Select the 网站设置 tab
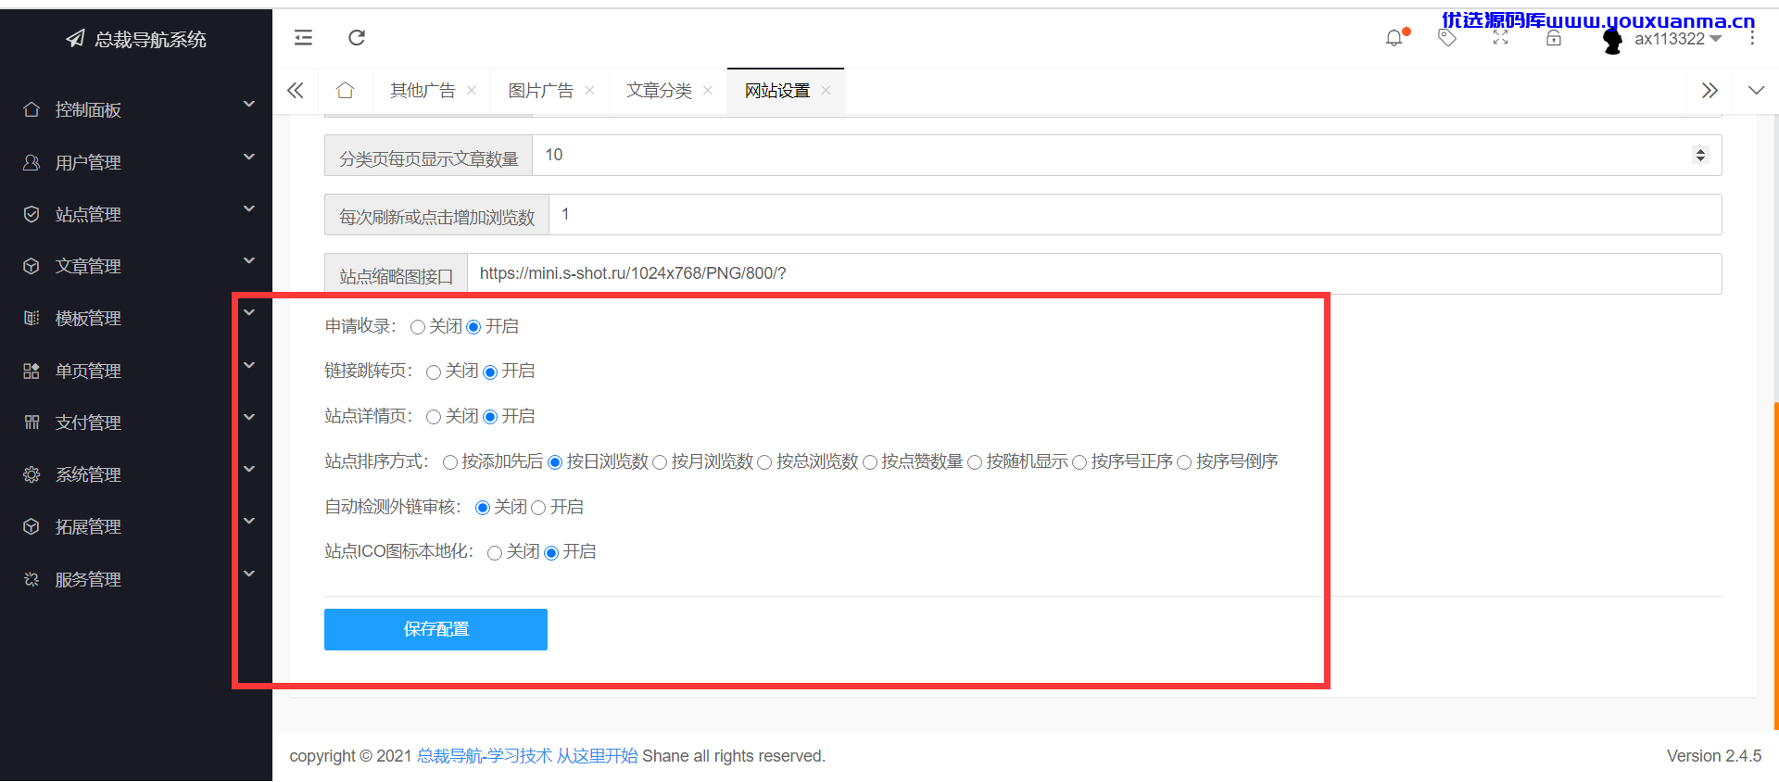Image resolution: width=1779 pixels, height=782 pixels. coord(777,90)
